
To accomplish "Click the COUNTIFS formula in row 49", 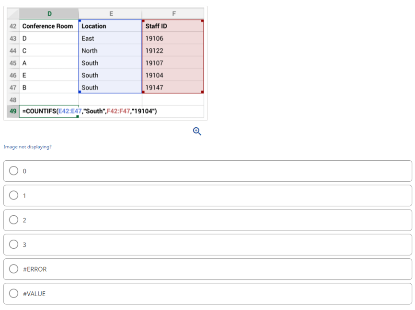I will click(x=86, y=111).
